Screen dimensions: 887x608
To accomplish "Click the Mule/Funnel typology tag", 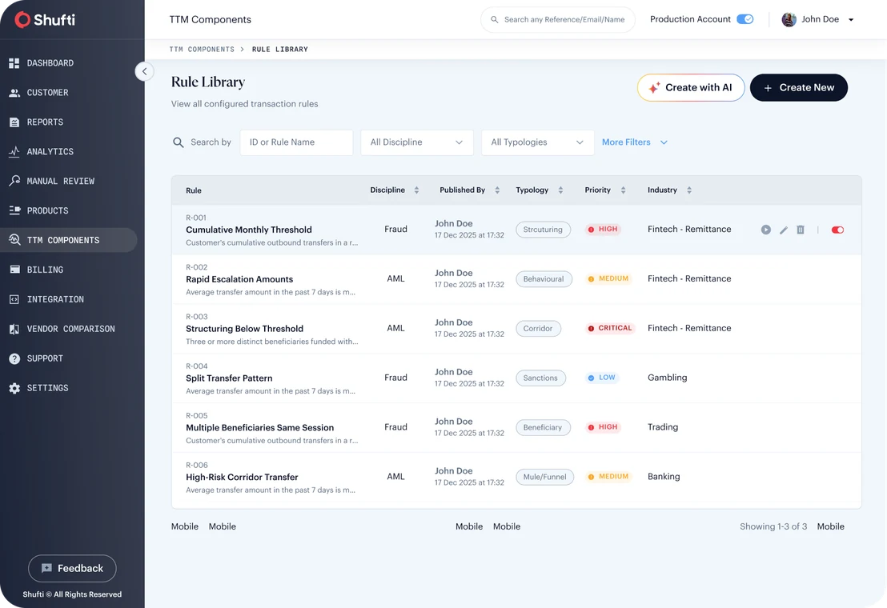I will (544, 477).
